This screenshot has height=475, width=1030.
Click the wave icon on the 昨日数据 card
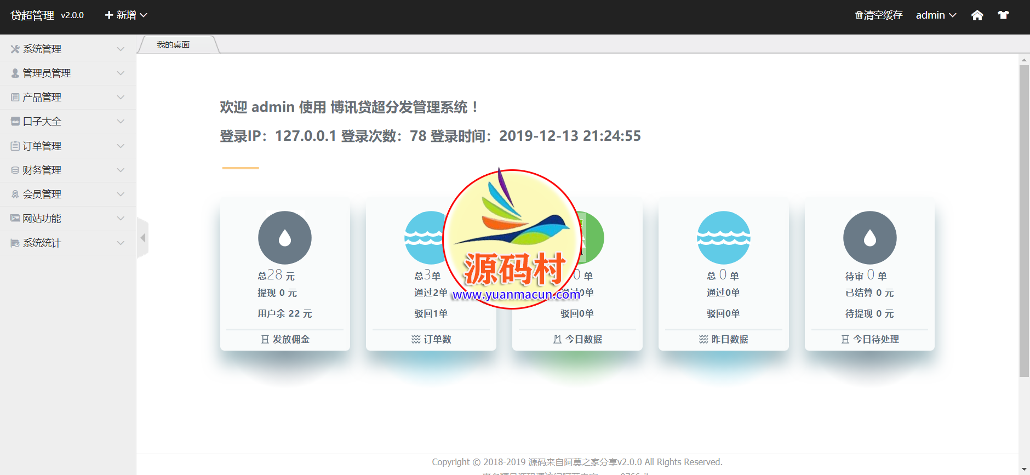[x=723, y=238]
